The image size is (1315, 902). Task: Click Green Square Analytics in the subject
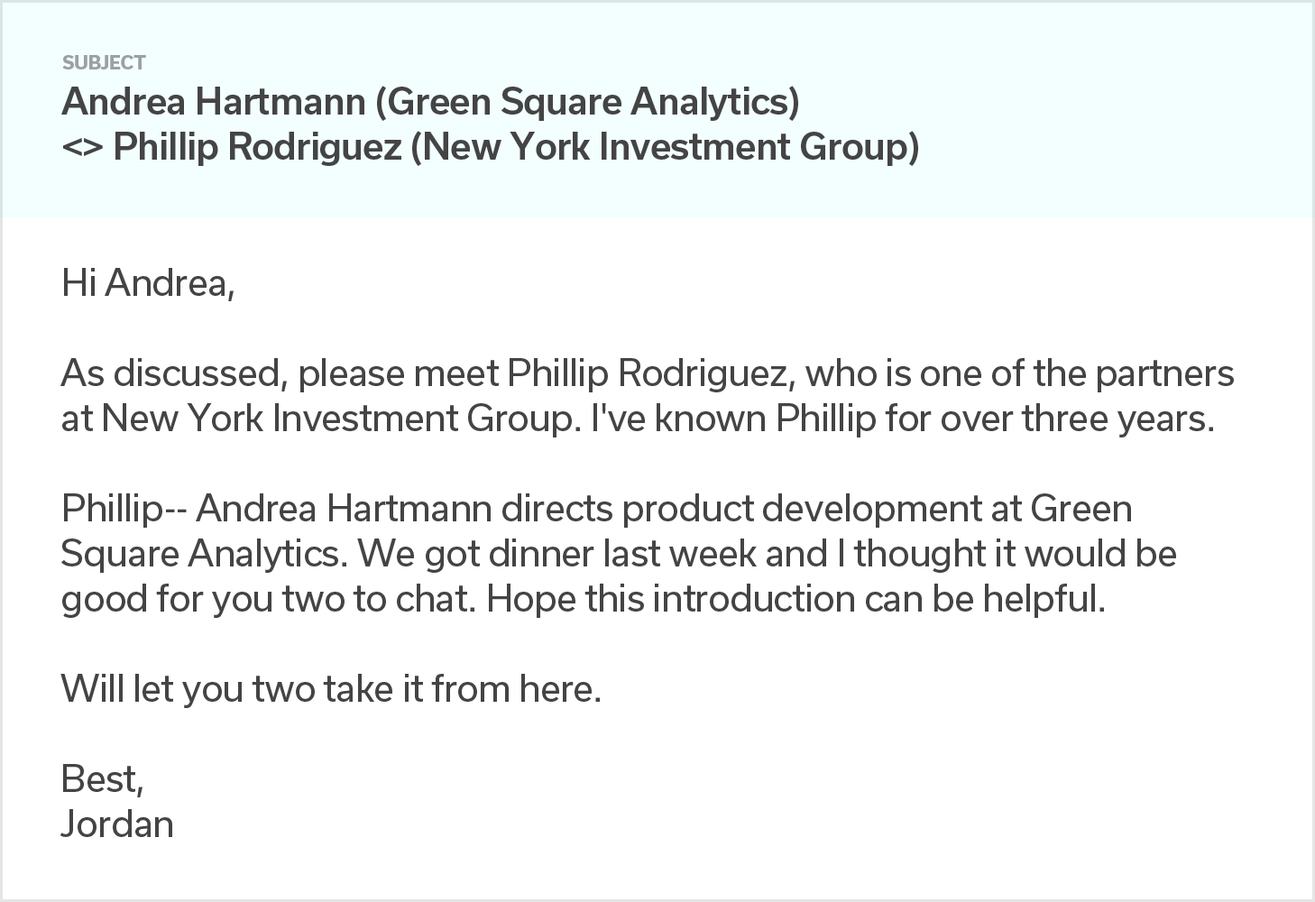pyautogui.click(x=587, y=102)
